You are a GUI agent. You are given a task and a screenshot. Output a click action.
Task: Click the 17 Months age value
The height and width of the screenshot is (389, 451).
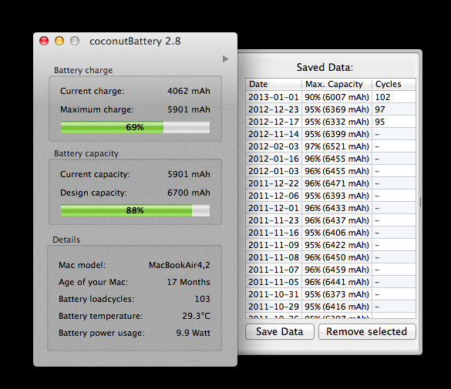point(189,282)
